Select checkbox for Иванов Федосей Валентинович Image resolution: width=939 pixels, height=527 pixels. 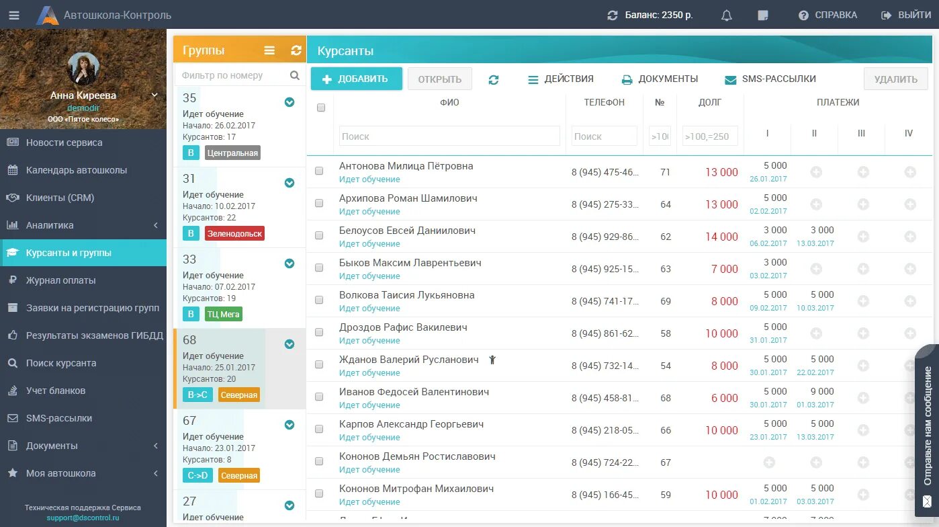point(319,397)
